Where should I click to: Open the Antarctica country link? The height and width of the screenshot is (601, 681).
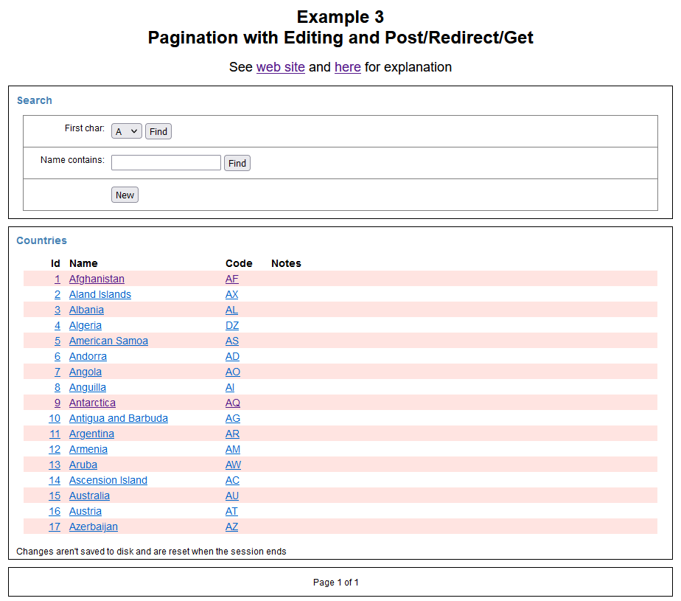click(x=92, y=403)
